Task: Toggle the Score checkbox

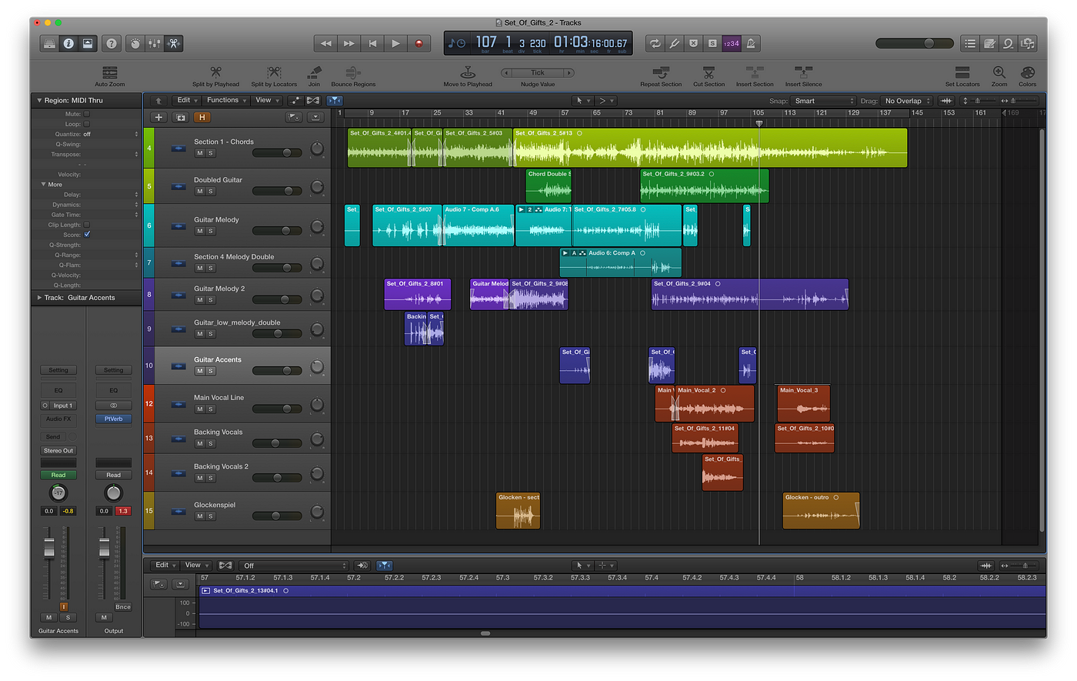Action: [87, 235]
